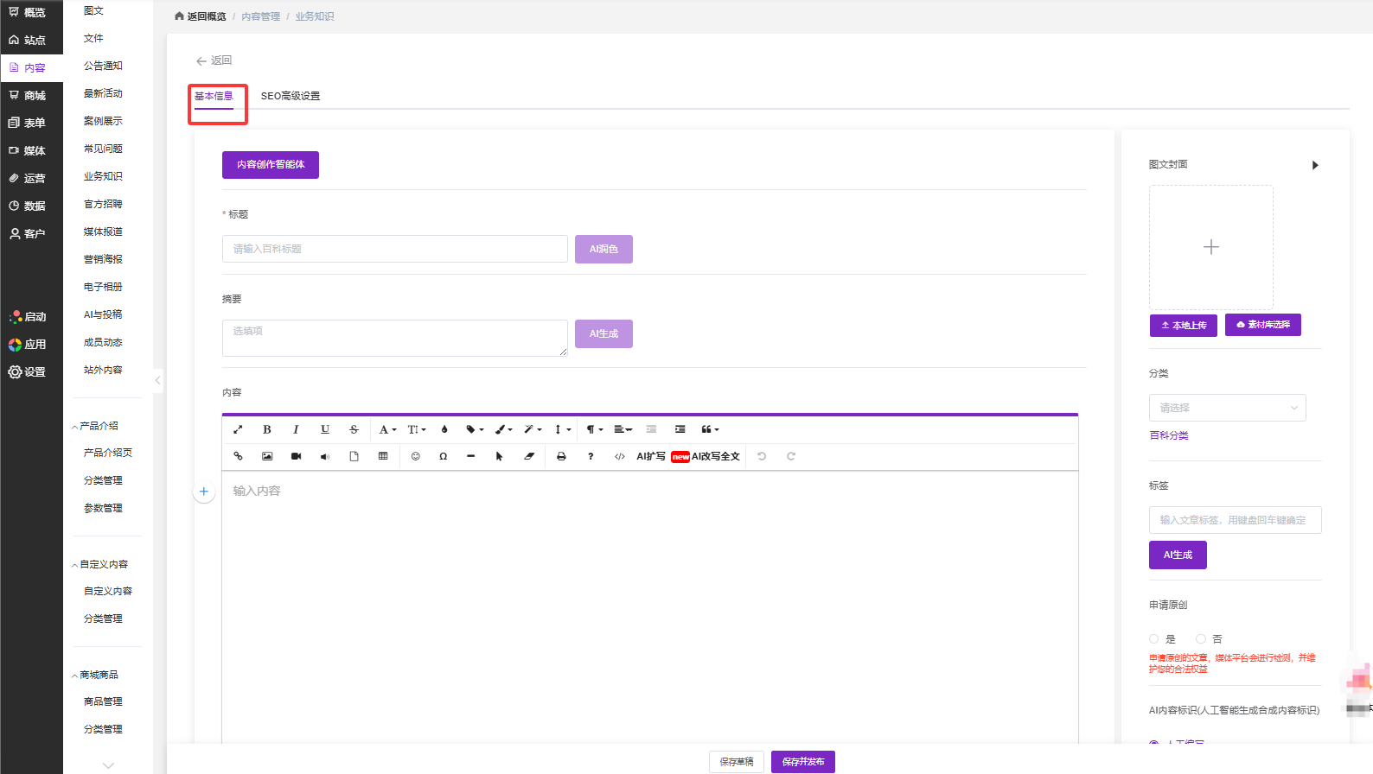The image size is (1373, 774).
Task: Switch to the SEO高级设置 tab
Action: pos(291,96)
